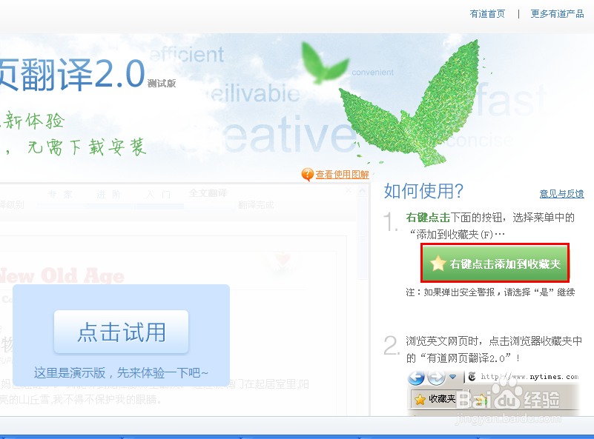This screenshot has height=439, width=594.
Task: Click the 测试版 label near title
Action: pyautogui.click(x=162, y=83)
